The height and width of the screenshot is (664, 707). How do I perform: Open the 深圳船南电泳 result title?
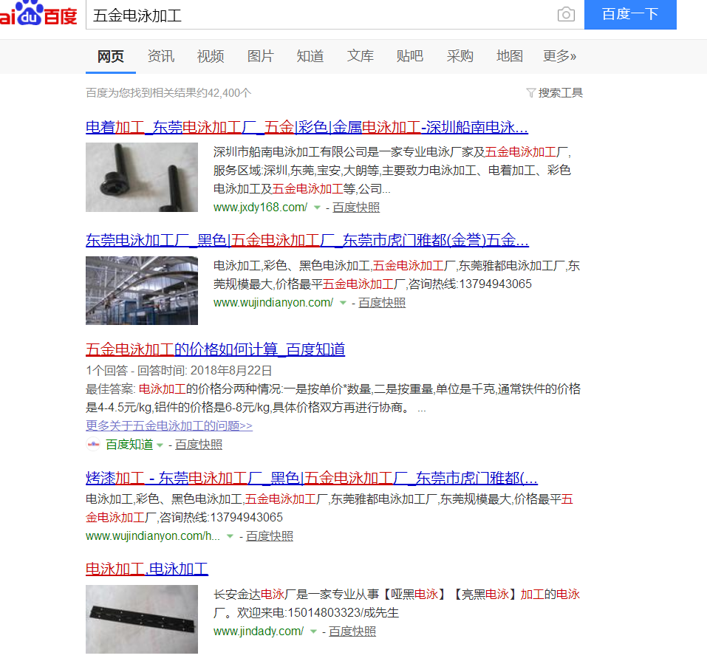[x=307, y=127]
